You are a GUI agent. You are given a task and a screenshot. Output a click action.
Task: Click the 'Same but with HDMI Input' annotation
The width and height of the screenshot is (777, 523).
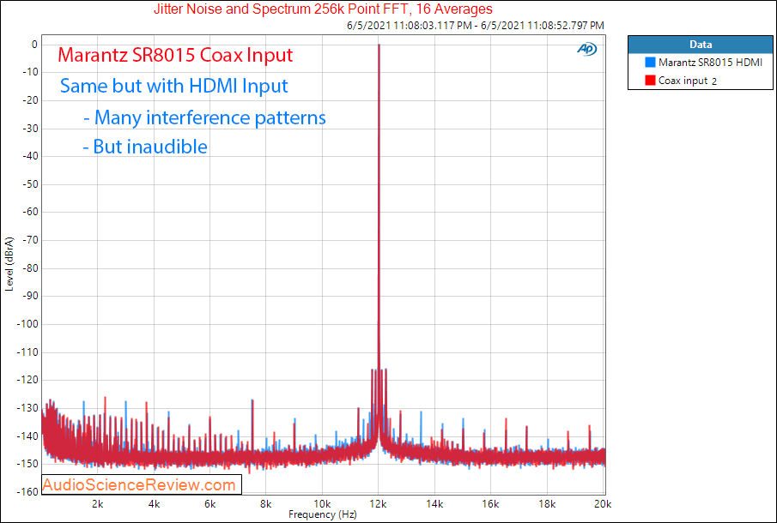(174, 86)
